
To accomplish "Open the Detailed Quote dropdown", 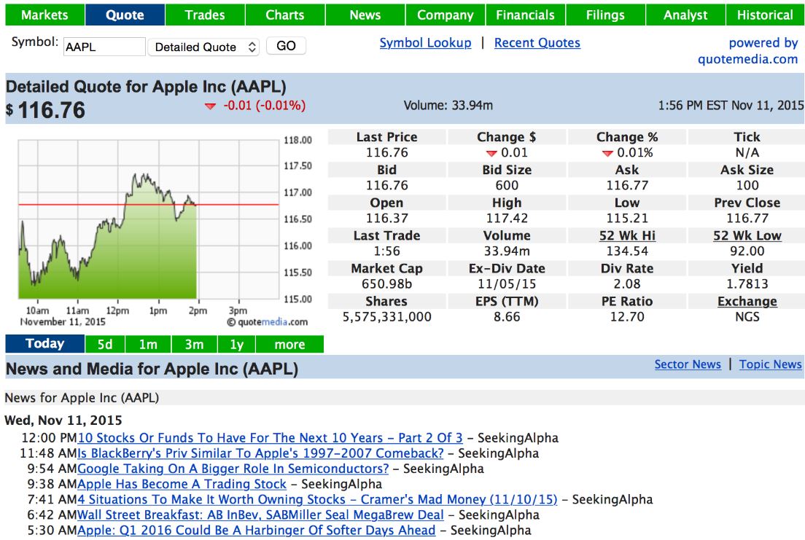I will point(203,47).
